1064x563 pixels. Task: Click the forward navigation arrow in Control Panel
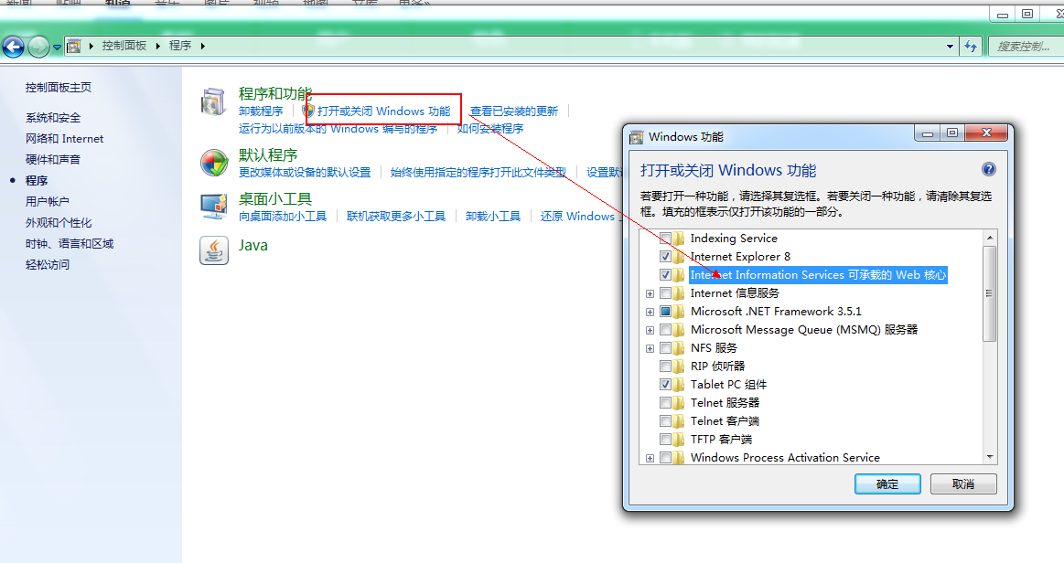pos(38,46)
